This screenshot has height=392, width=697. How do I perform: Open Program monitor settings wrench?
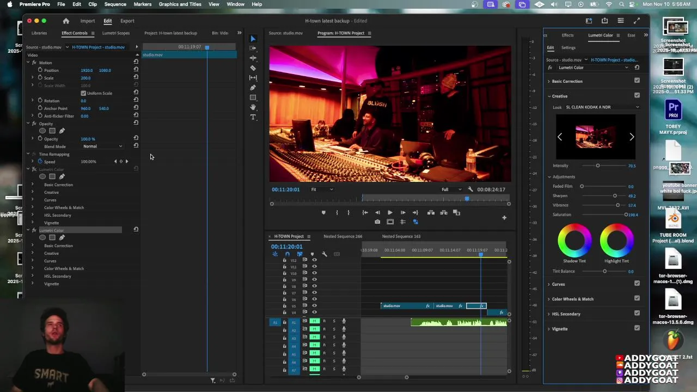[x=470, y=189]
